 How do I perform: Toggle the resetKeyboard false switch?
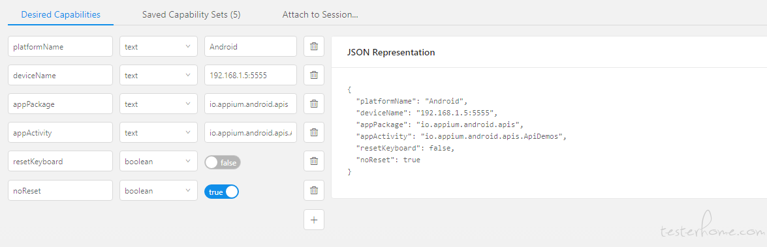pyautogui.click(x=223, y=162)
